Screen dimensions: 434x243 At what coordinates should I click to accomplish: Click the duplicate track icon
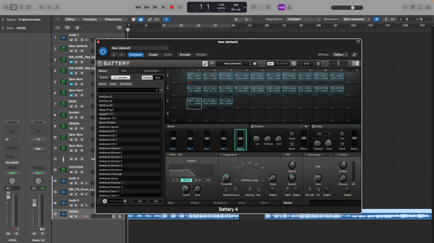67,27
